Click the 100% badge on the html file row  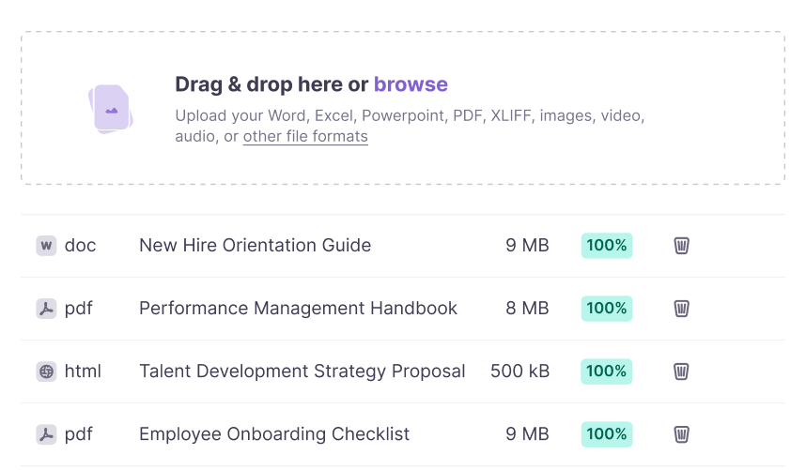[607, 371]
